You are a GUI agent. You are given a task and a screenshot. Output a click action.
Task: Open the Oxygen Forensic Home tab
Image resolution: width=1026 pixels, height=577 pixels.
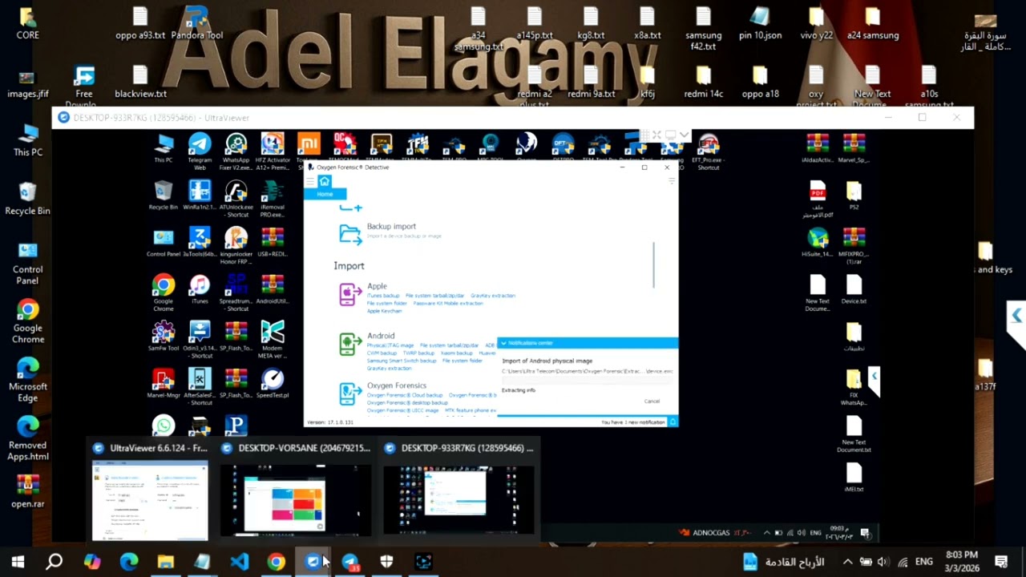point(325,187)
